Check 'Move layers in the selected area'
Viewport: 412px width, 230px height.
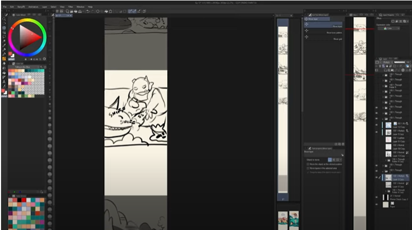point(308,168)
